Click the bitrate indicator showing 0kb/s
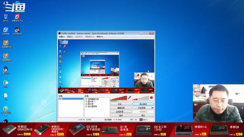Screen dimensions: 244x137 click(143, 120)
